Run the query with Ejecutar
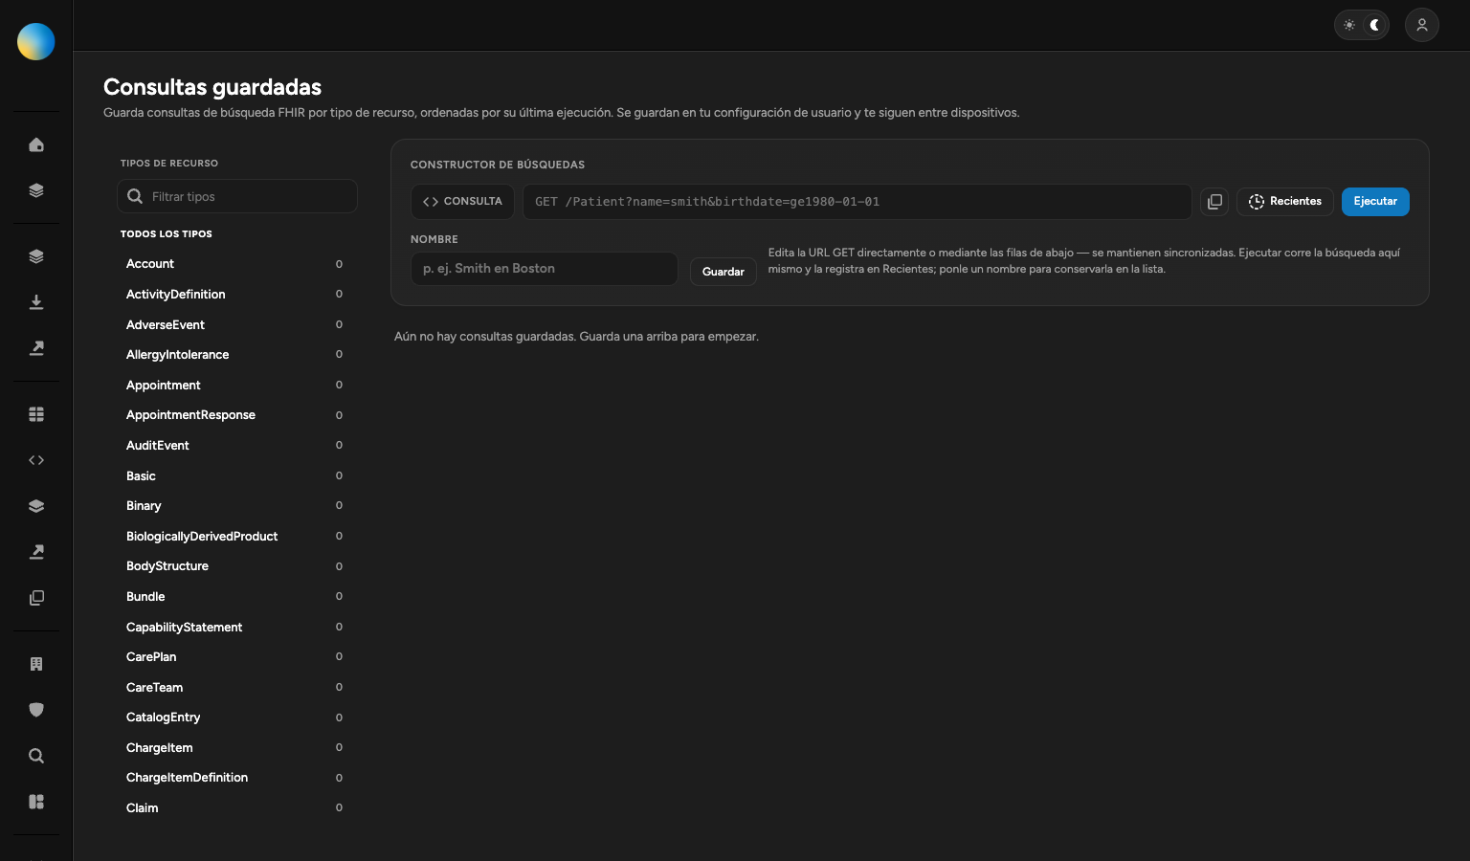The width and height of the screenshot is (1470, 861). pos(1375,202)
